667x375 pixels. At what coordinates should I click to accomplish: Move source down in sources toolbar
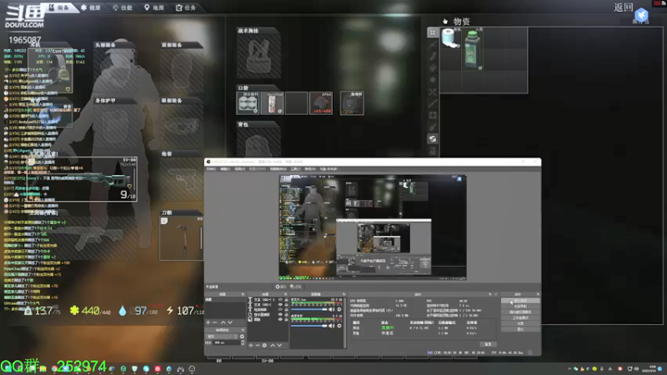(x=279, y=345)
